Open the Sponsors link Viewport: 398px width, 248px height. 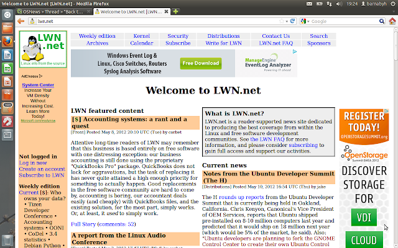pyautogui.click(x=319, y=43)
